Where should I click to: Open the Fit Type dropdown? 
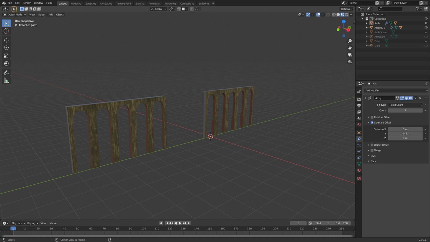(x=405, y=105)
